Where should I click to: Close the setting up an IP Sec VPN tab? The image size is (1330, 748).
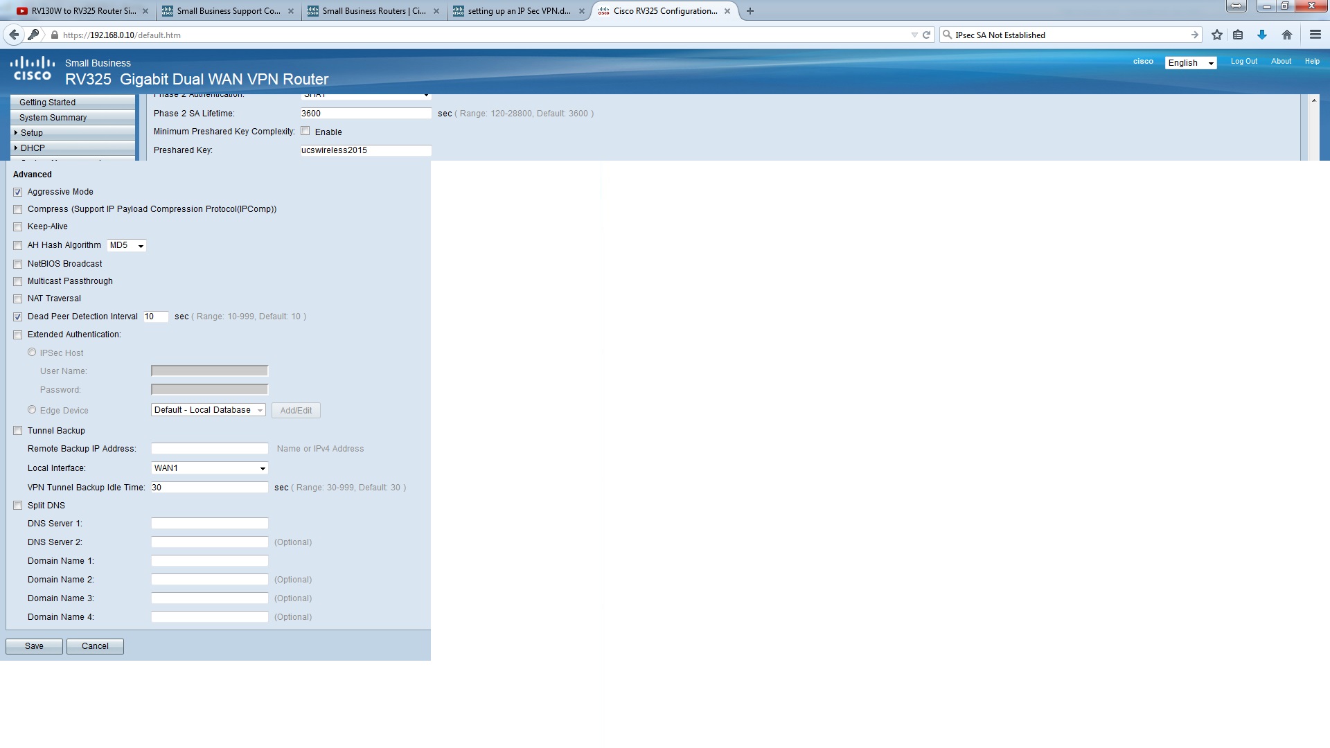(582, 11)
